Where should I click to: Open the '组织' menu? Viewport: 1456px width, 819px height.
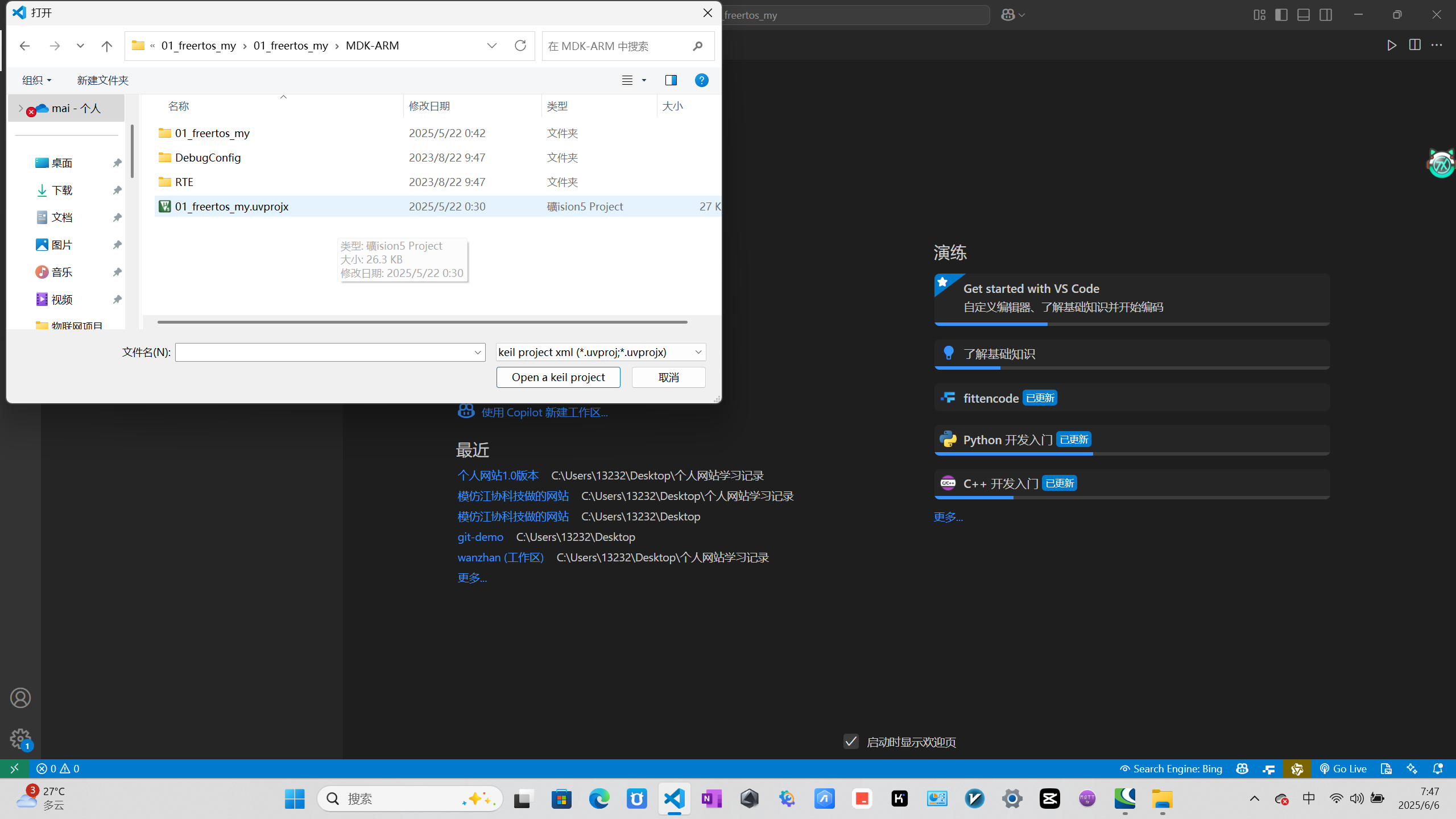click(36, 80)
